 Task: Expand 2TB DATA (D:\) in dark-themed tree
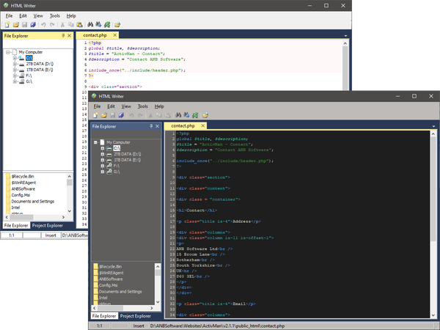tap(102, 155)
